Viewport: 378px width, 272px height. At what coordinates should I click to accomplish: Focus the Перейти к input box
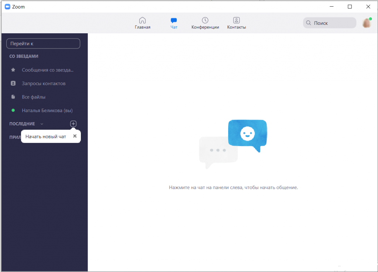pos(43,44)
